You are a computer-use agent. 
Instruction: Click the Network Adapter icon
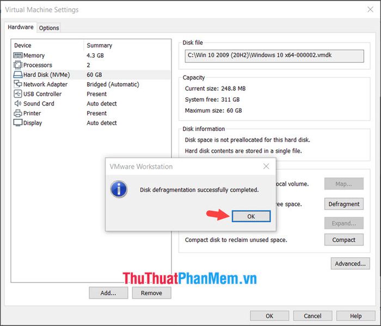(x=18, y=84)
